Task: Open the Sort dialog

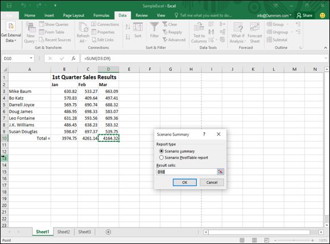Action: click(138, 31)
